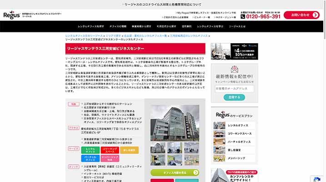Viewport: 326px width, 182px height.
Task: Open the オフィスの種類 menu
Action: coord(118,26)
